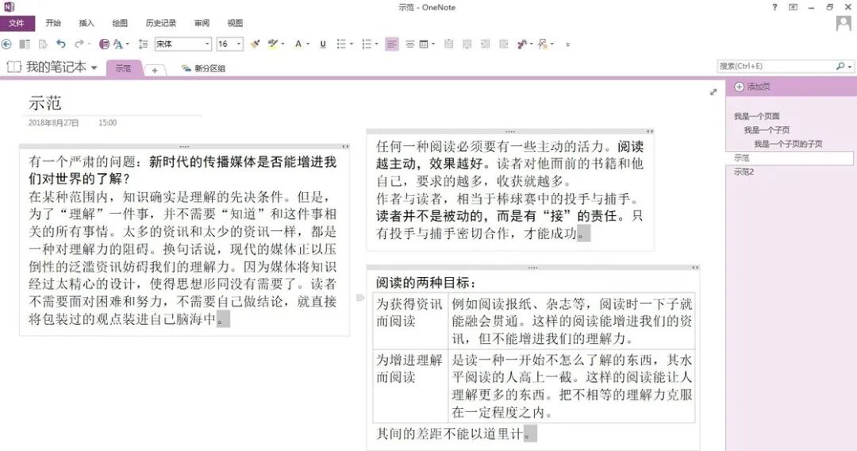
Task: Switch to the 开始 ribbon tab
Action: [53, 23]
